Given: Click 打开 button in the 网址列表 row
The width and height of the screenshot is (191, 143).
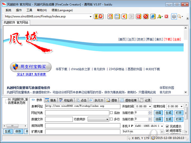Looking at the screenshot, I should pyautogui.click(x=179, y=113).
